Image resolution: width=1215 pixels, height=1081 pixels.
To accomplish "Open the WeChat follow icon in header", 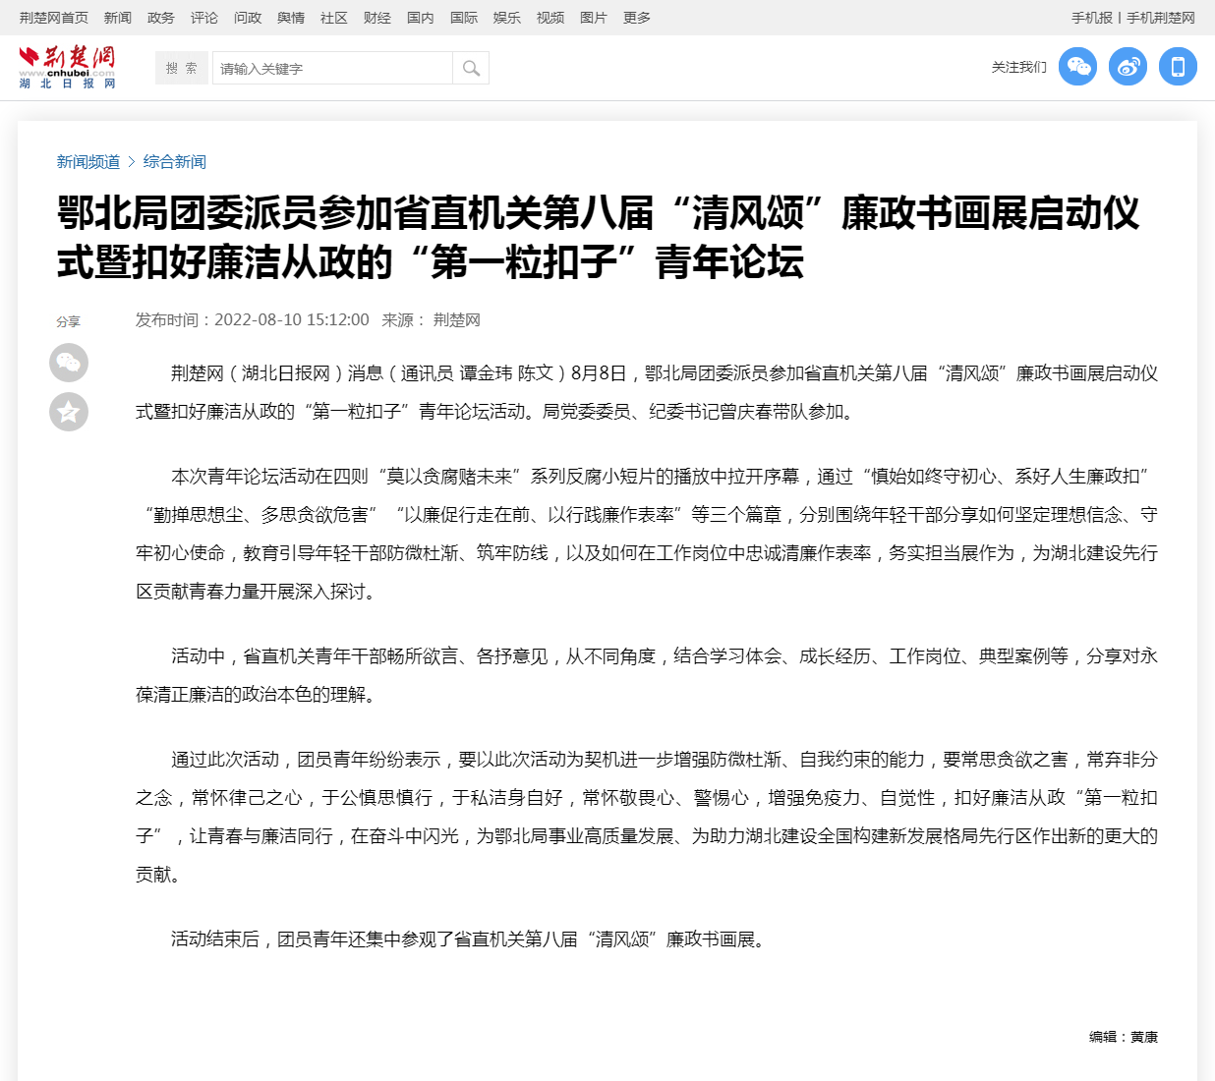I will (x=1077, y=67).
